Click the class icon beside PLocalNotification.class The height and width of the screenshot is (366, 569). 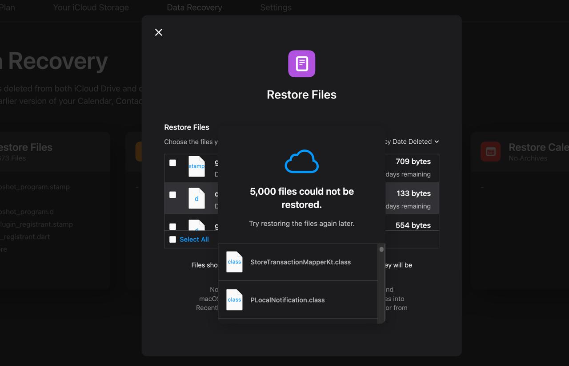point(234,299)
